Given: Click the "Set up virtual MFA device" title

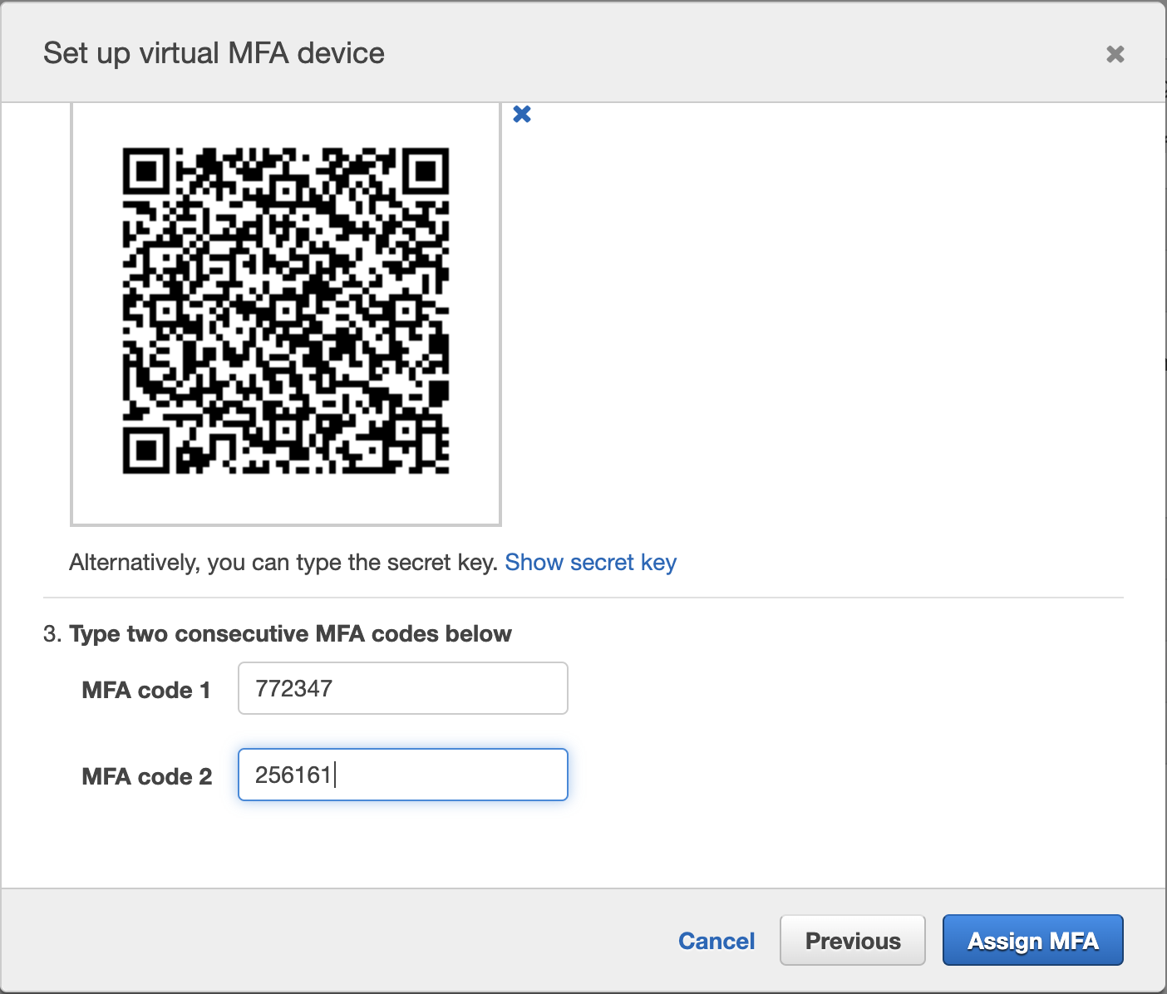Looking at the screenshot, I should 214,53.
